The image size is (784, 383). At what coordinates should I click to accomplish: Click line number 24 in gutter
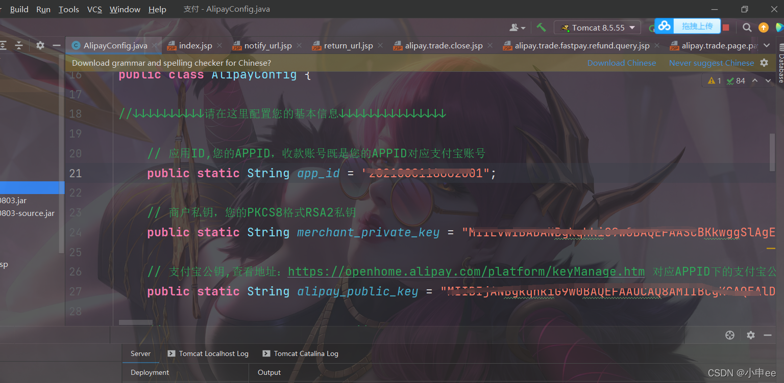tap(76, 232)
